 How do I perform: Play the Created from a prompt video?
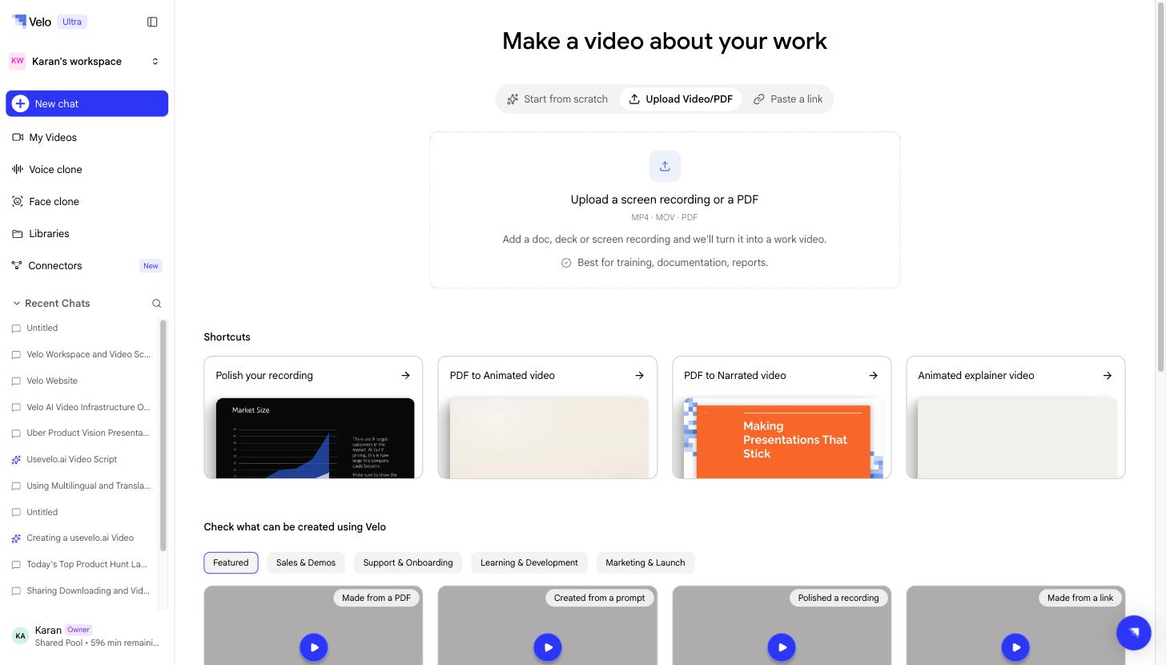(548, 647)
